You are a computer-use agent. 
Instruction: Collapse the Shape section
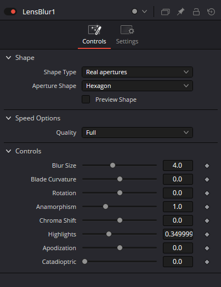tap(8, 58)
